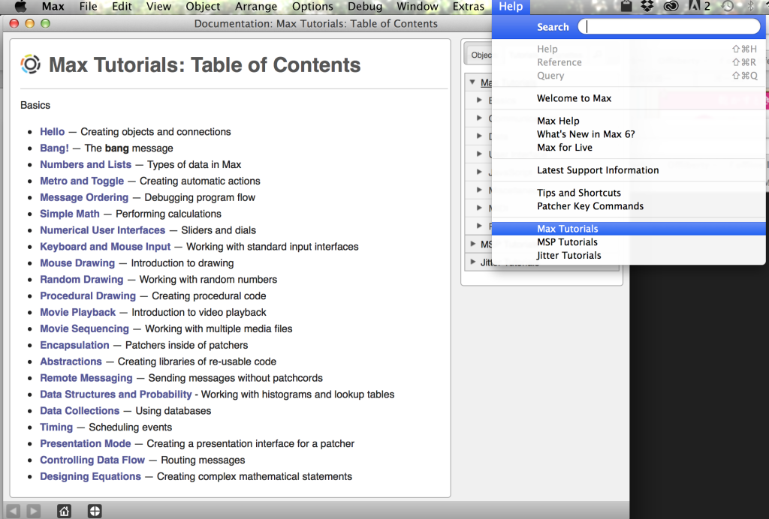Open the Presentation Mode tutorial link
The width and height of the screenshot is (769, 519).
coord(86,443)
